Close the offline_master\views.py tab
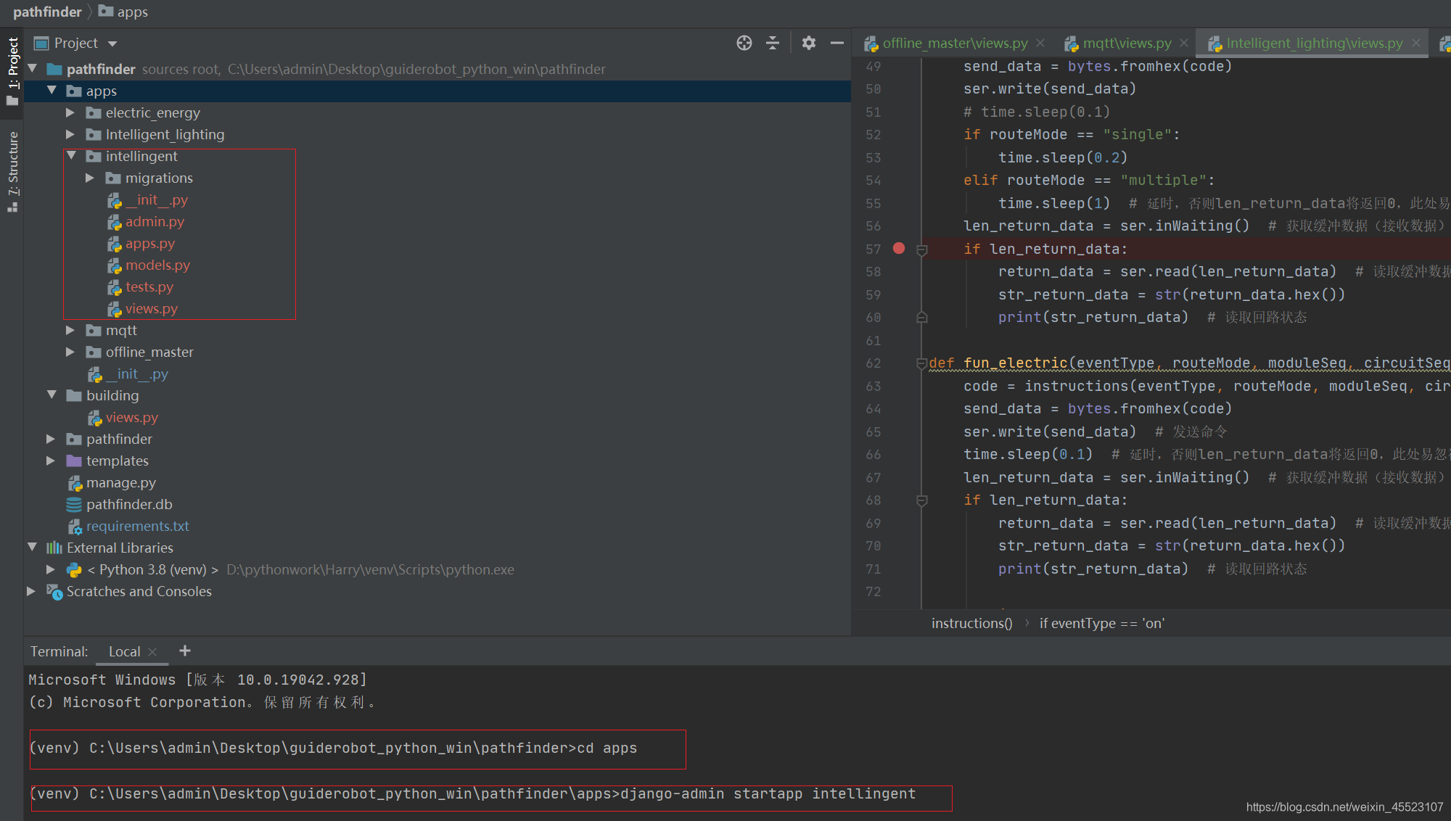 click(1040, 44)
